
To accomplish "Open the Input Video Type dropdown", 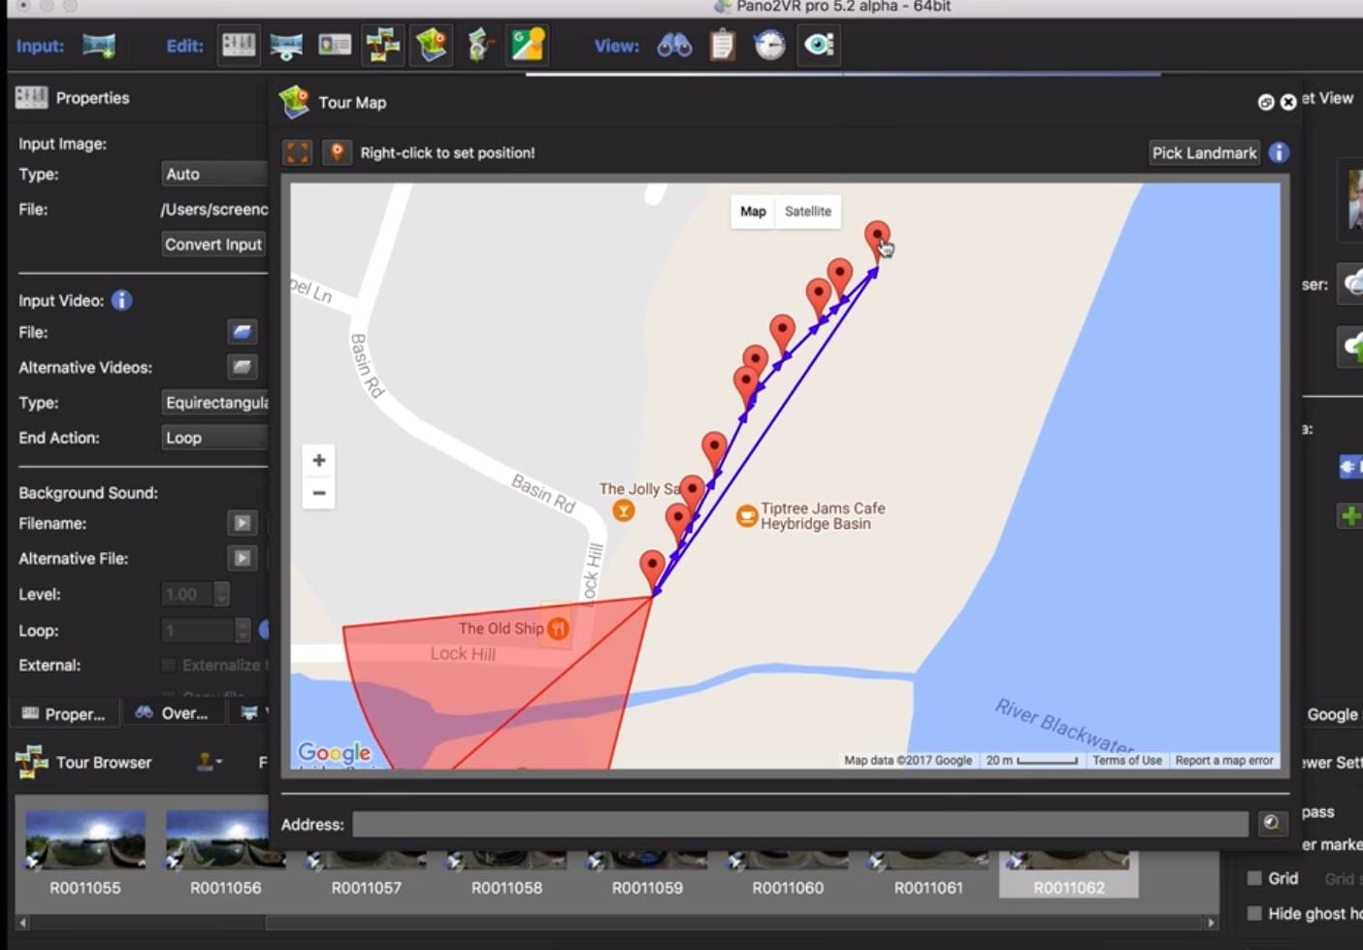I will tap(213, 403).
